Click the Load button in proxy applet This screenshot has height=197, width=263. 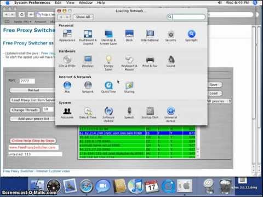point(214,93)
